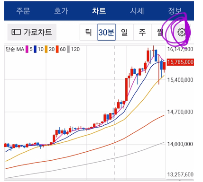This screenshot has height=182, width=203.
Task: Open chart settings gear icon
Action: pyautogui.click(x=182, y=32)
